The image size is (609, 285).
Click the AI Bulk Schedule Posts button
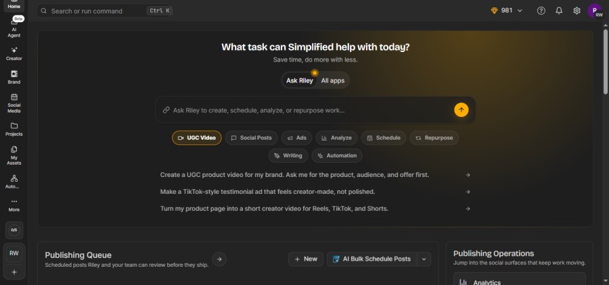(x=372, y=259)
